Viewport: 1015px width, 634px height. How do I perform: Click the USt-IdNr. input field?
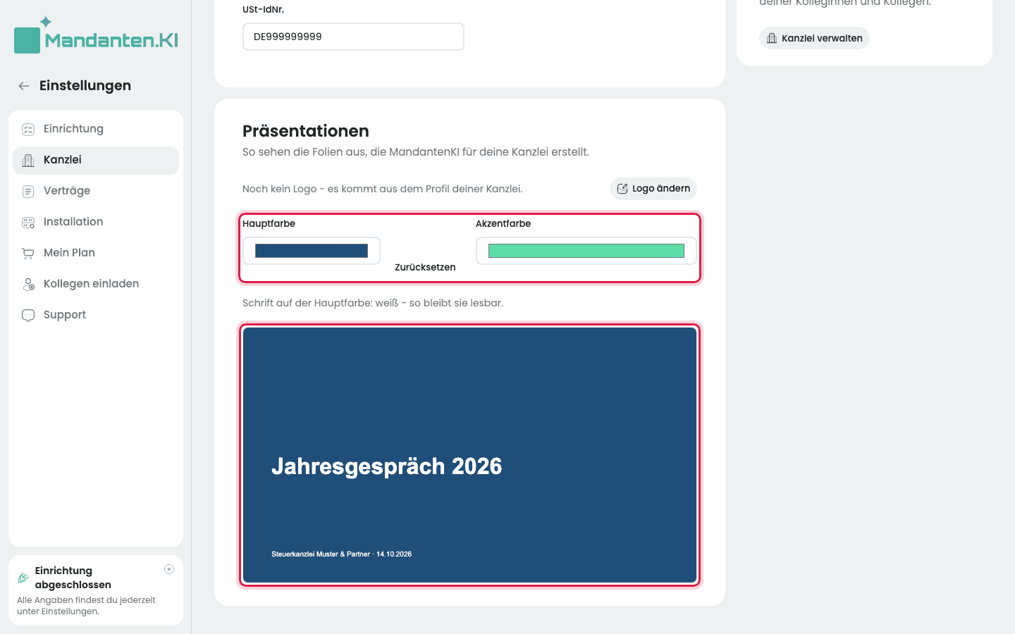click(353, 37)
